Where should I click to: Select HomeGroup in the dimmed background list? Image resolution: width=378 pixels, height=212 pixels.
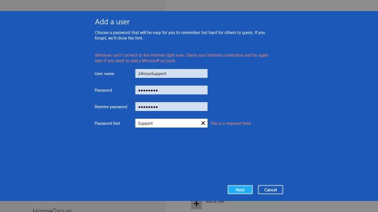pos(52,210)
